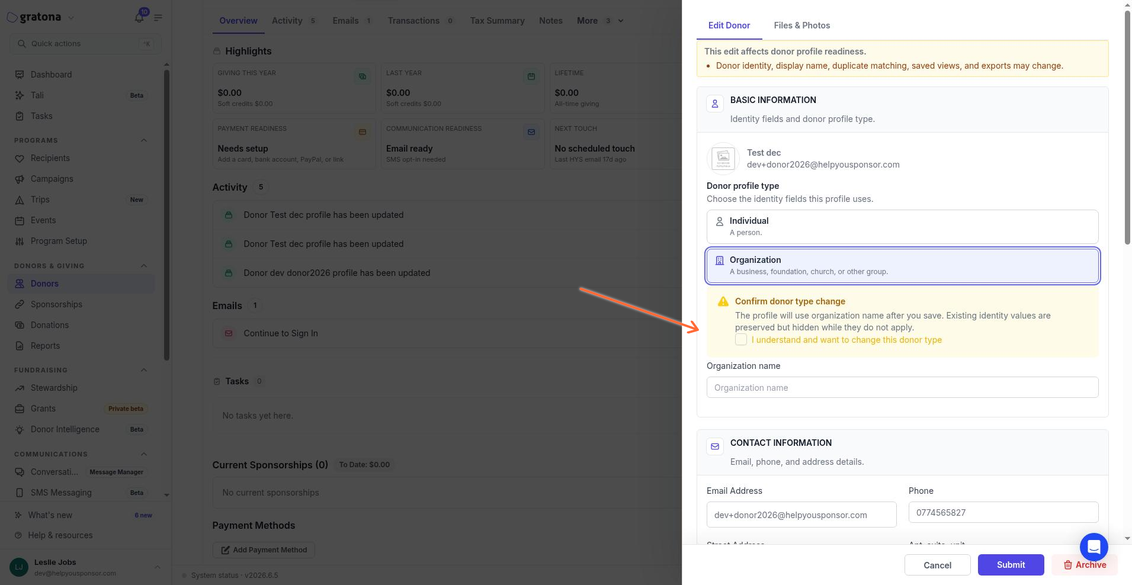This screenshot has width=1132, height=585.
Task: Collapse the Programs sidebar section
Action: (143, 140)
